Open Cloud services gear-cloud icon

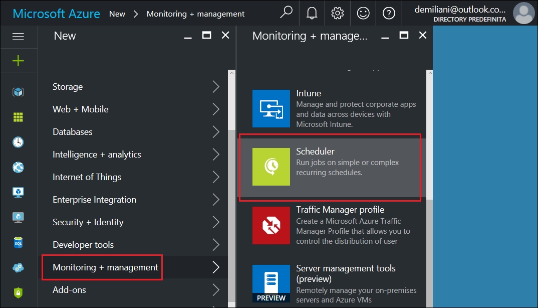[18, 268]
